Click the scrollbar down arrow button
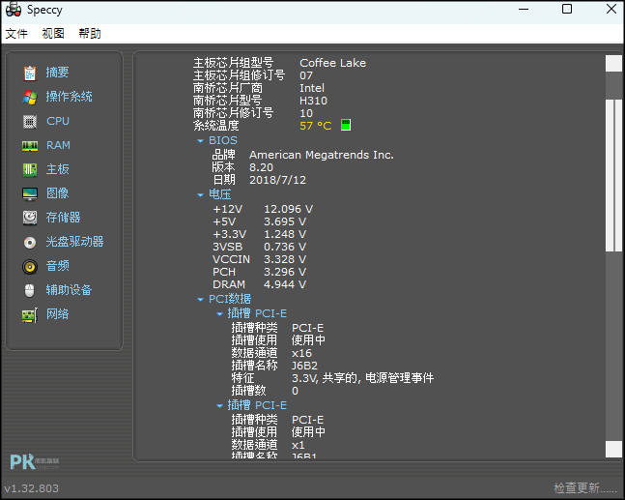This screenshot has height=500, width=625. (x=613, y=450)
